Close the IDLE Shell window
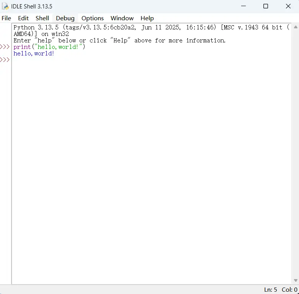 288,6
